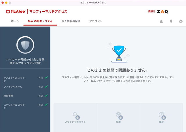Screen dimensions: 186x132
Task: Open ファイアウォール settings row
Action: tap(25, 87)
